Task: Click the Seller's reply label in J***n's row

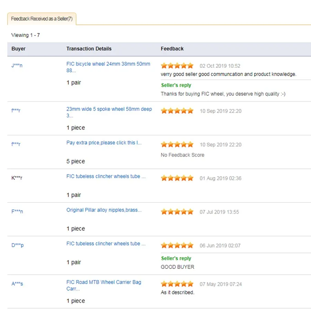Action: click(176, 85)
